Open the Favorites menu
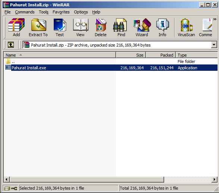The width and height of the screenshot is (219, 193). tap(61, 12)
